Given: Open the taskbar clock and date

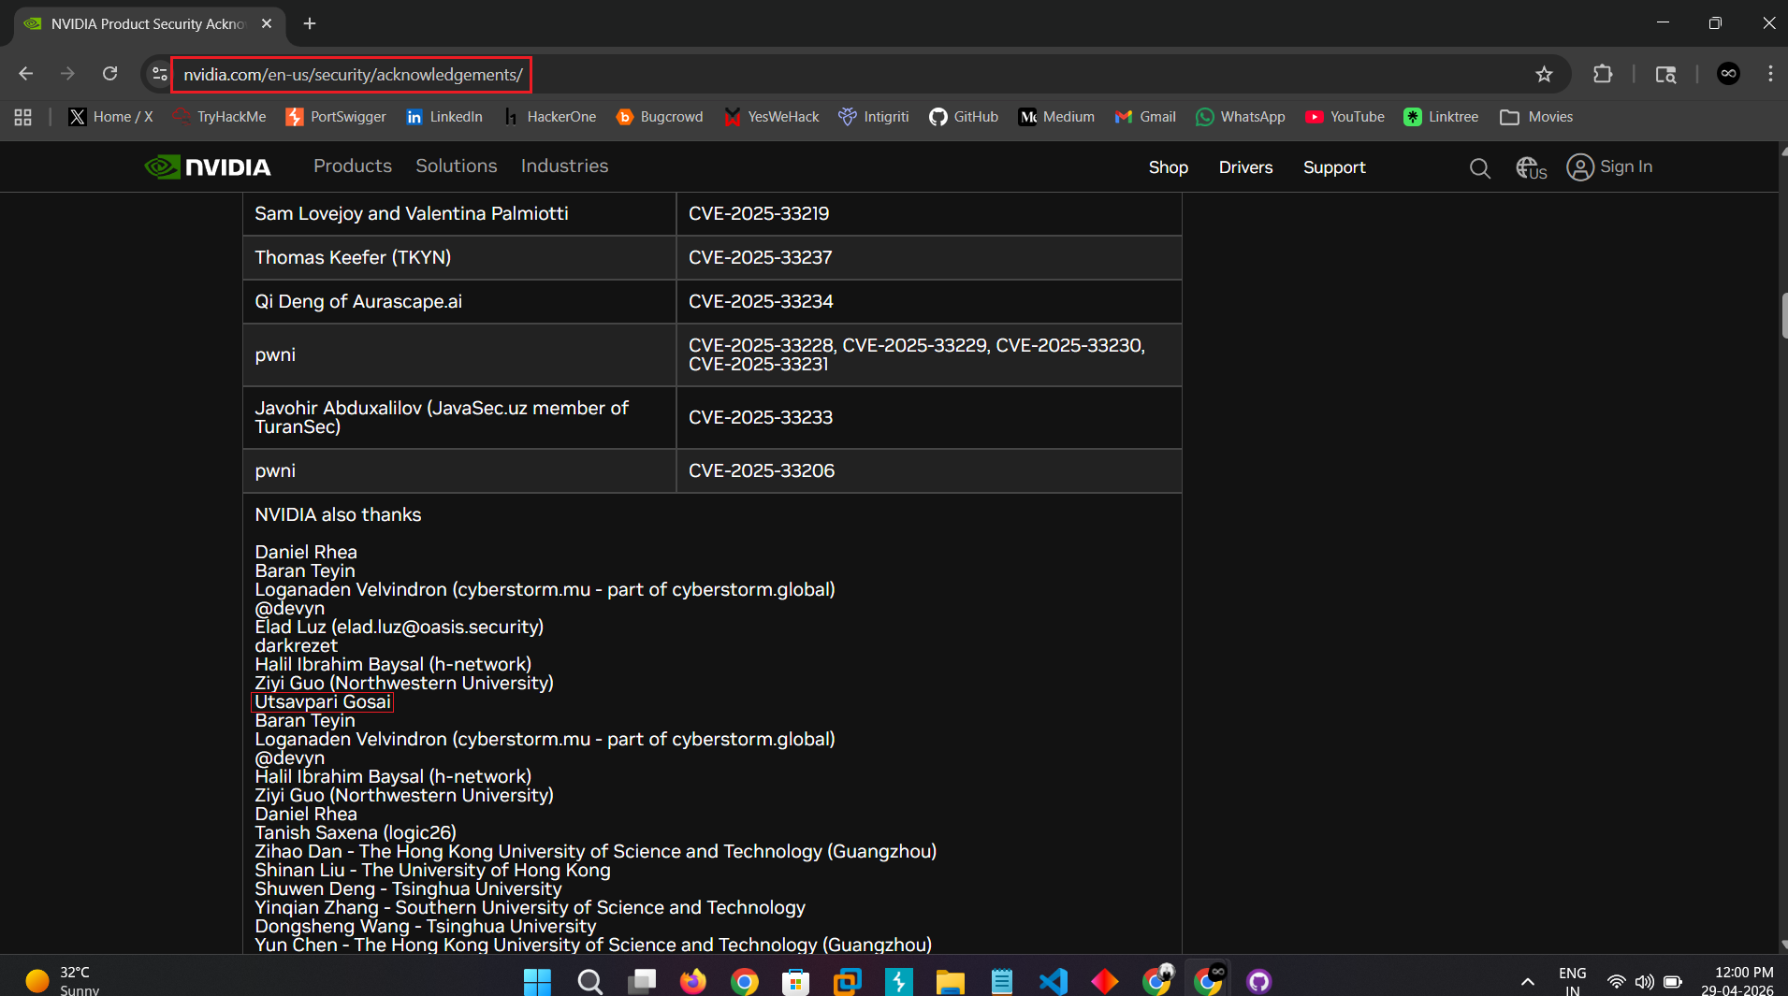Looking at the screenshot, I should tap(1737, 981).
